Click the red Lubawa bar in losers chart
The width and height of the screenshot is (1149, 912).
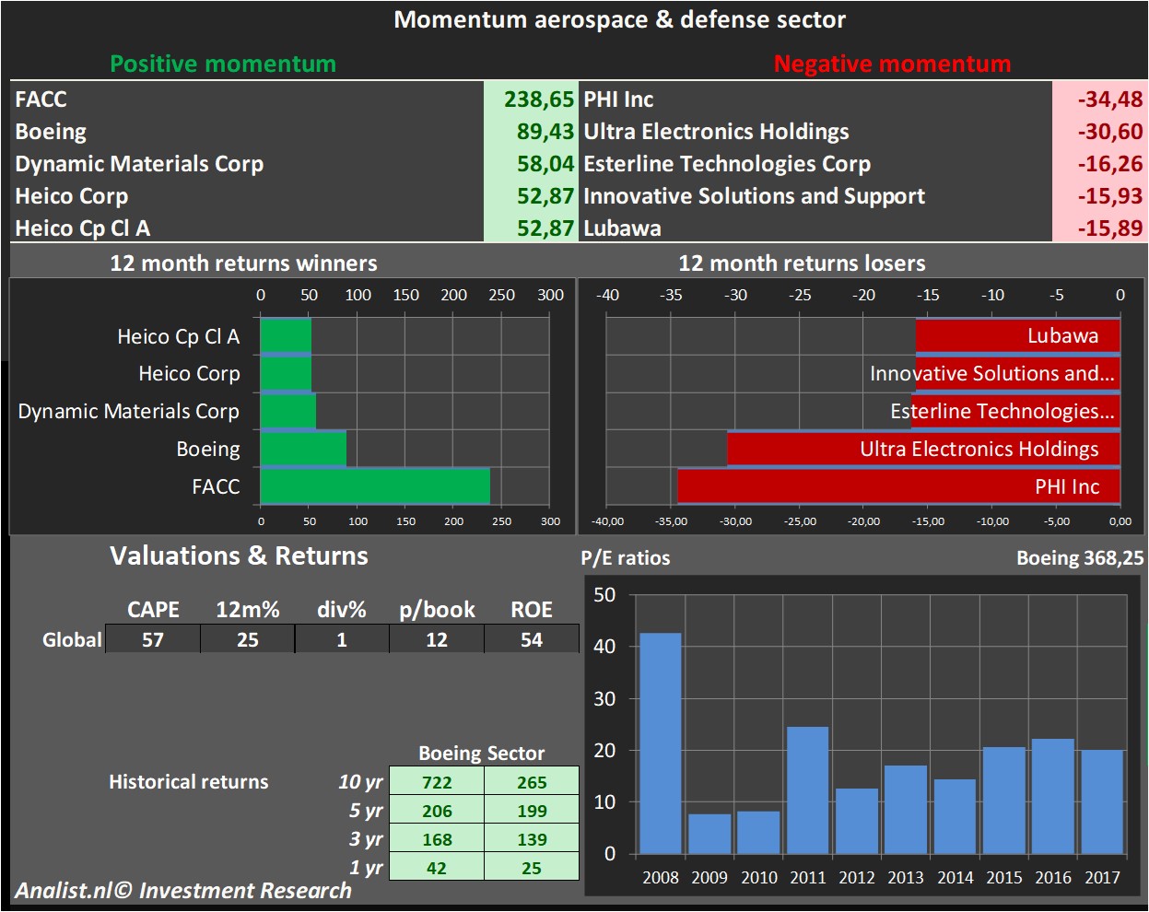pyautogui.click(x=1018, y=336)
